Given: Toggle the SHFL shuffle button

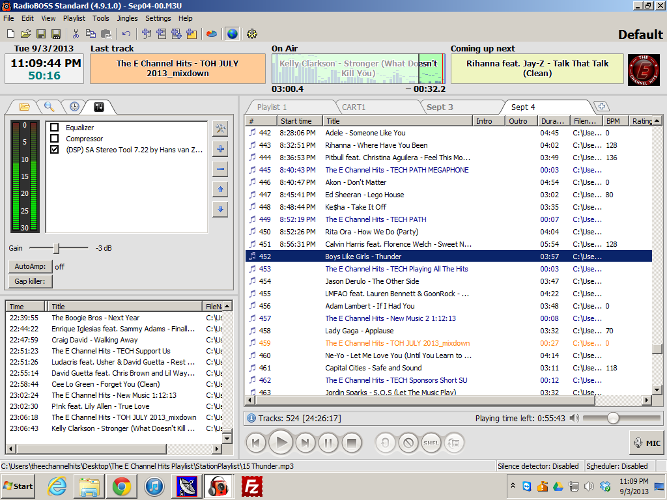Looking at the screenshot, I should coord(431,443).
